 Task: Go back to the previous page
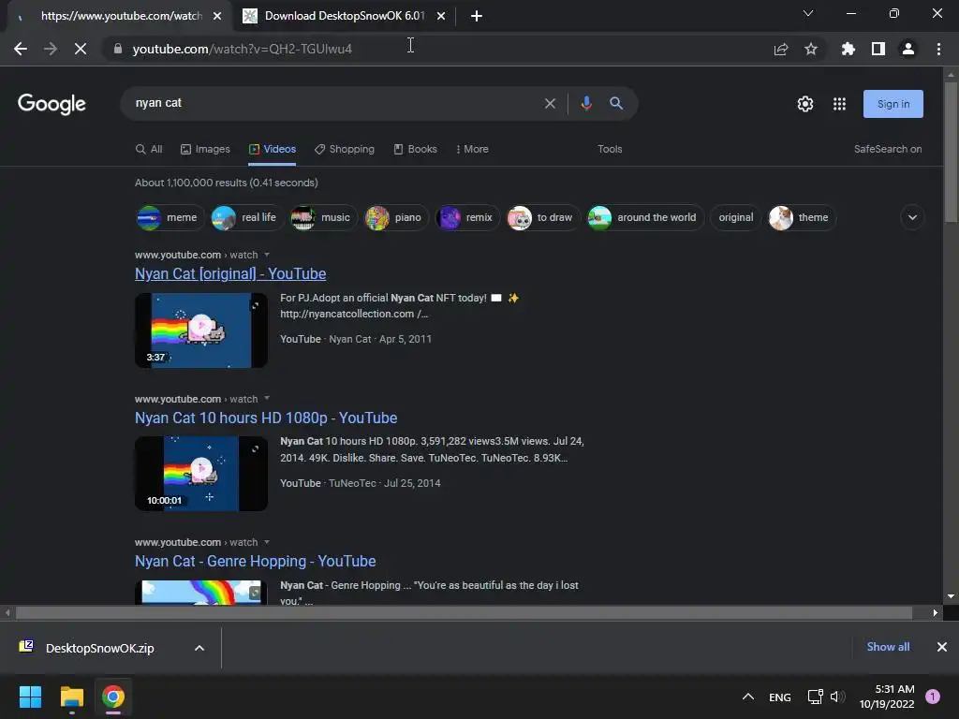click(x=21, y=49)
